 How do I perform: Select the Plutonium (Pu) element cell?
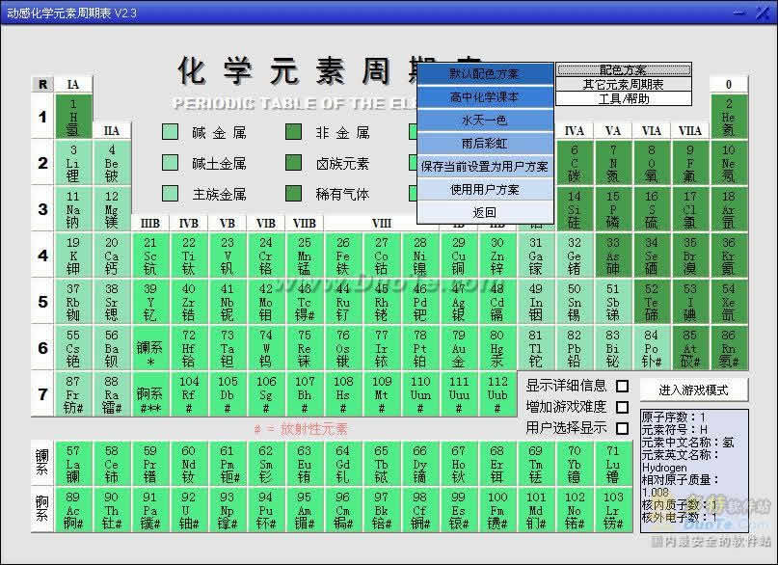pos(266,510)
